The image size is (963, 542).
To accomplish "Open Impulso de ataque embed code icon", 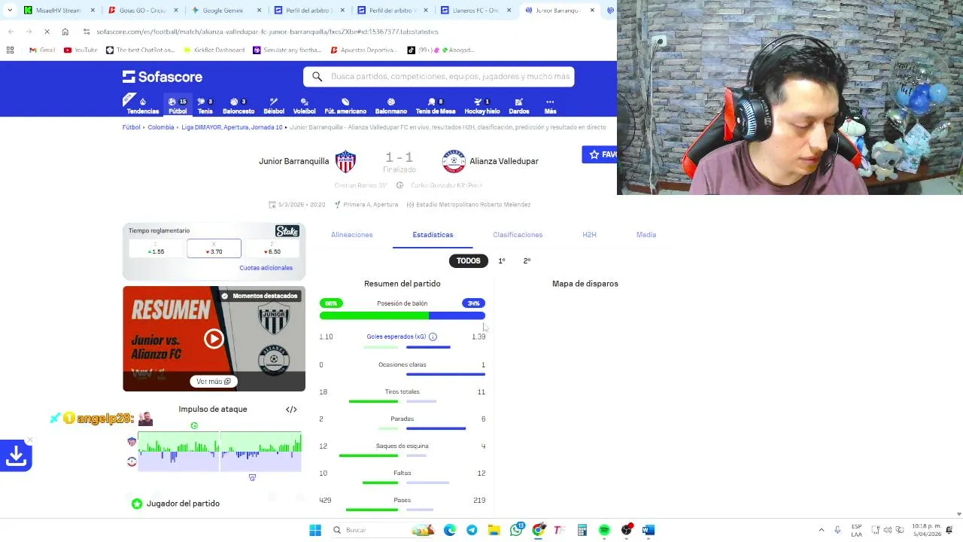I will coord(291,410).
